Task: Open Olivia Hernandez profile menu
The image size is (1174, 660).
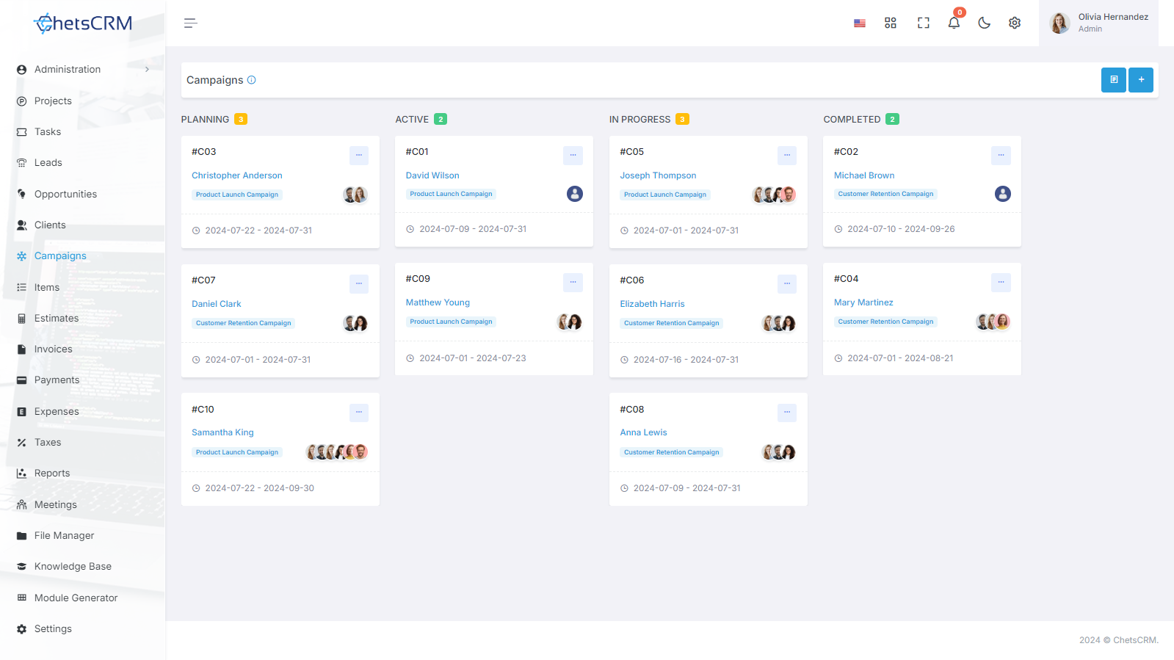Action: 1099,23
